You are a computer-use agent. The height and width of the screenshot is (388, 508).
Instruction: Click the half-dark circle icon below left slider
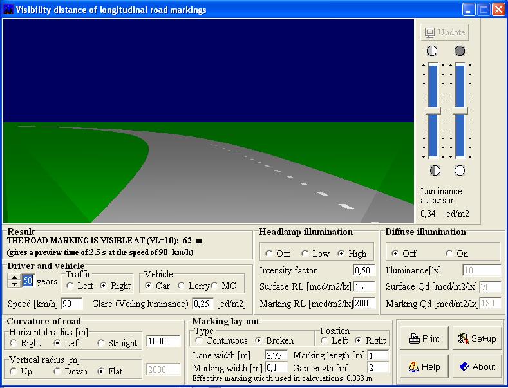(435, 171)
